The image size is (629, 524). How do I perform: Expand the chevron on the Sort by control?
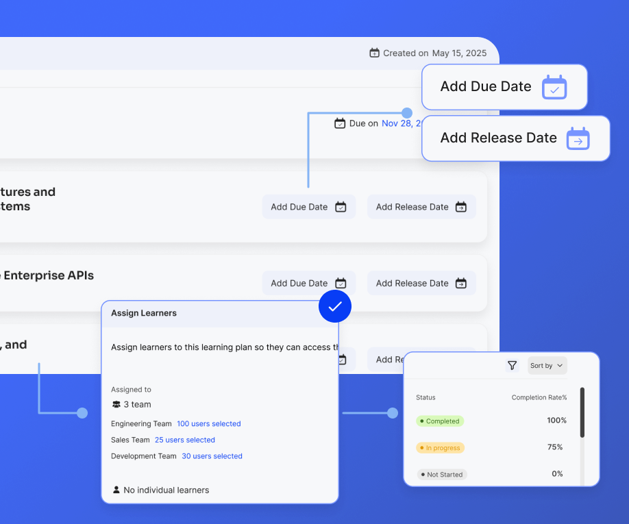click(560, 365)
